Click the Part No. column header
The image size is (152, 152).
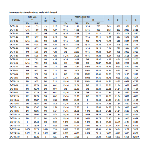point(16,20)
